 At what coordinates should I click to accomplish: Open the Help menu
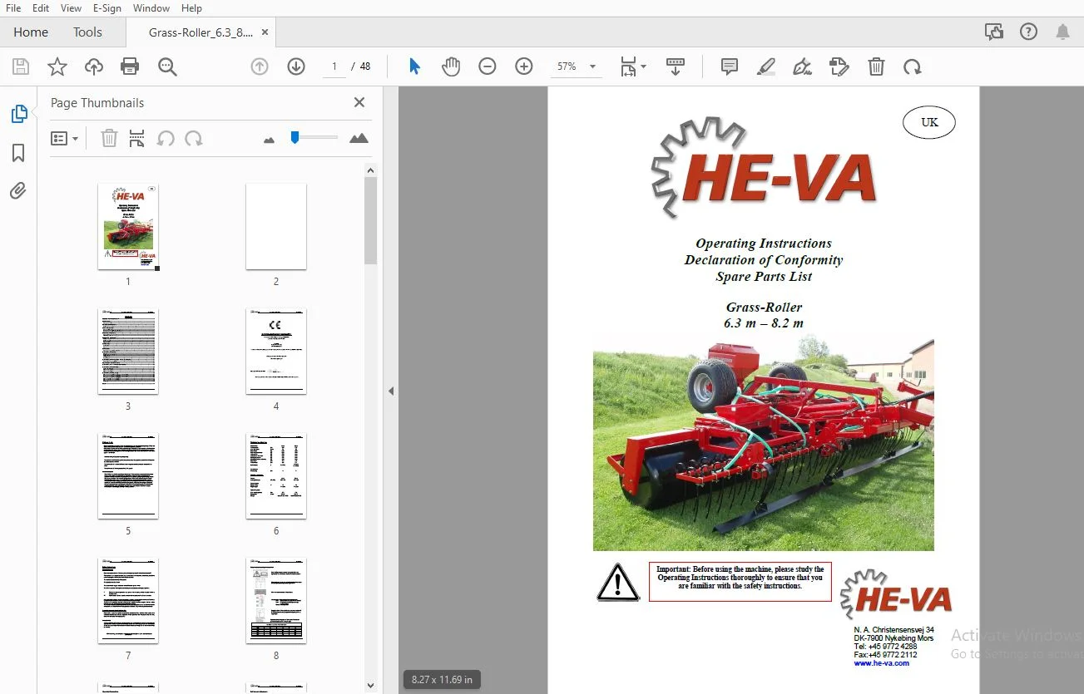[x=191, y=8]
